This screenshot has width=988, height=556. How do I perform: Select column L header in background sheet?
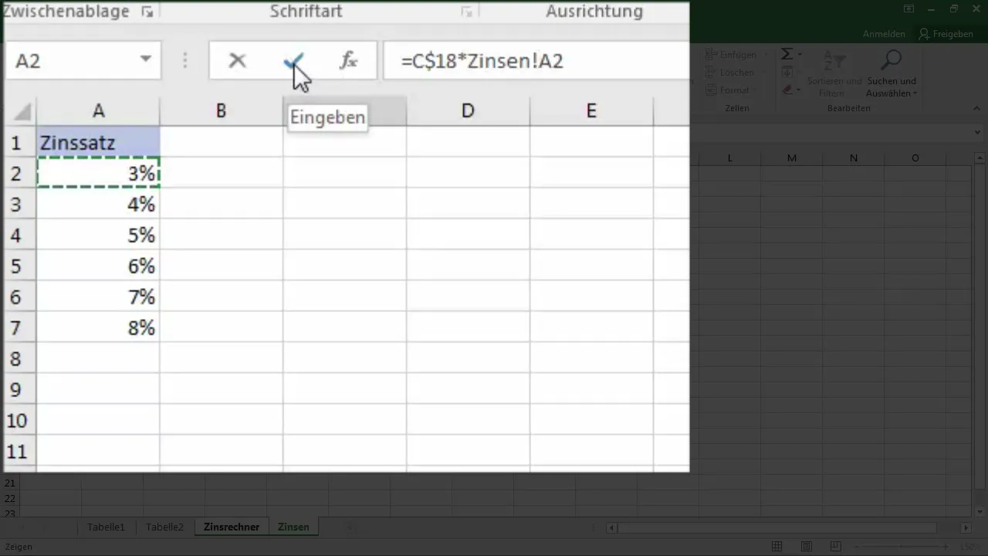[x=730, y=158]
